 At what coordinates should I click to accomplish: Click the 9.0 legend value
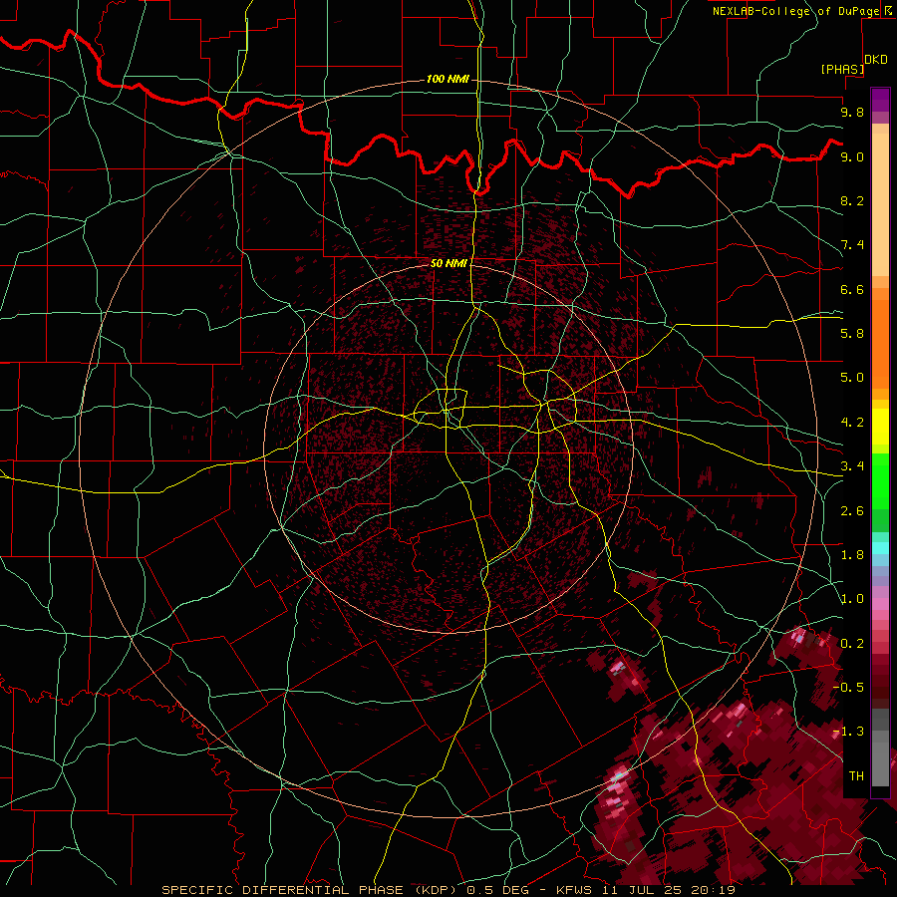(x=852, y=156)
